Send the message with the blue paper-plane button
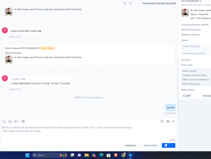The height and width of the screenshot is (159, 211). coord(166,146)
